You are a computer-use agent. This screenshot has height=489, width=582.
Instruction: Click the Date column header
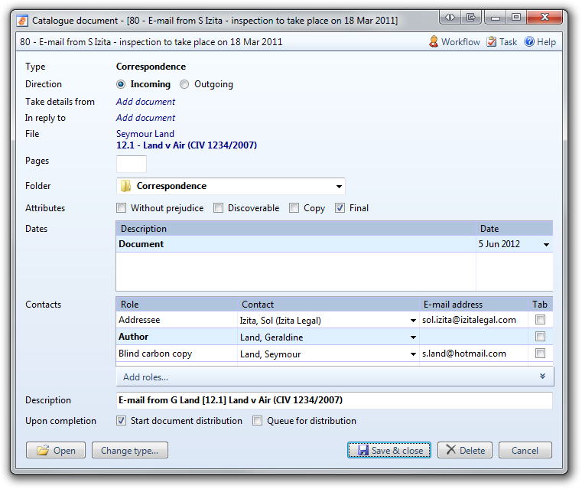515,229
